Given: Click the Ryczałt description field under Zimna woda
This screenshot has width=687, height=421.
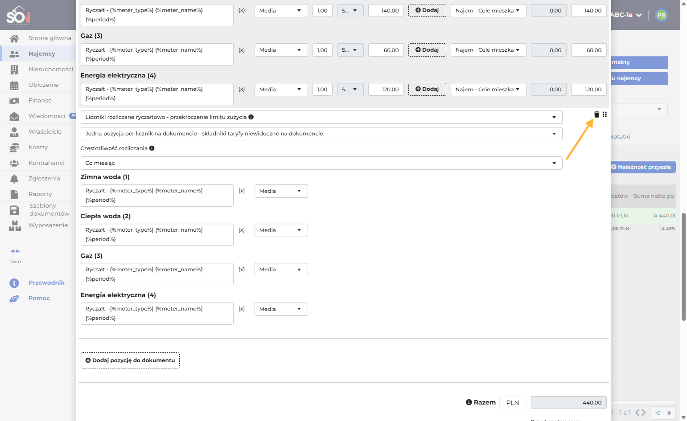Looking at the screenshot, I should click(157, 196).
